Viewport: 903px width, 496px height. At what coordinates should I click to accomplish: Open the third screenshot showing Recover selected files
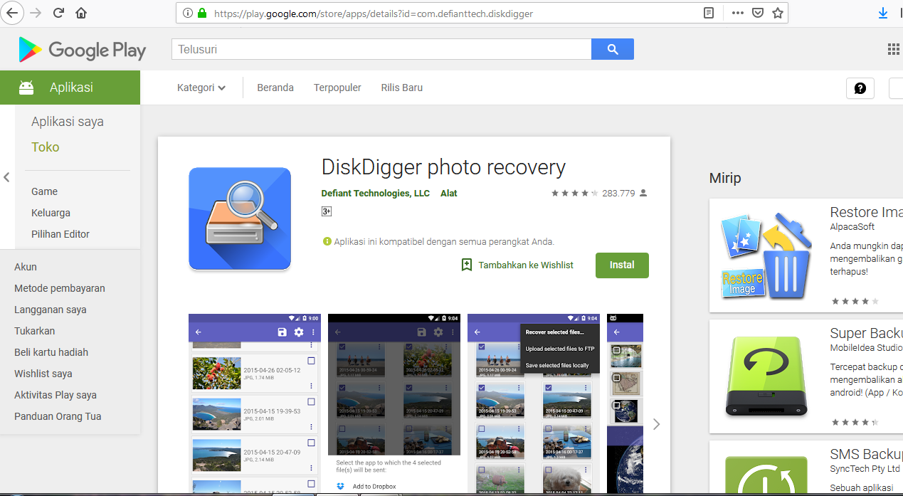coord(534,403)
